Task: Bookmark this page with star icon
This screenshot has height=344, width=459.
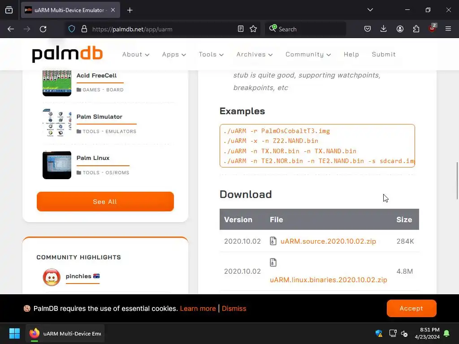Action: pyautogui.click(x=253, y=29)
